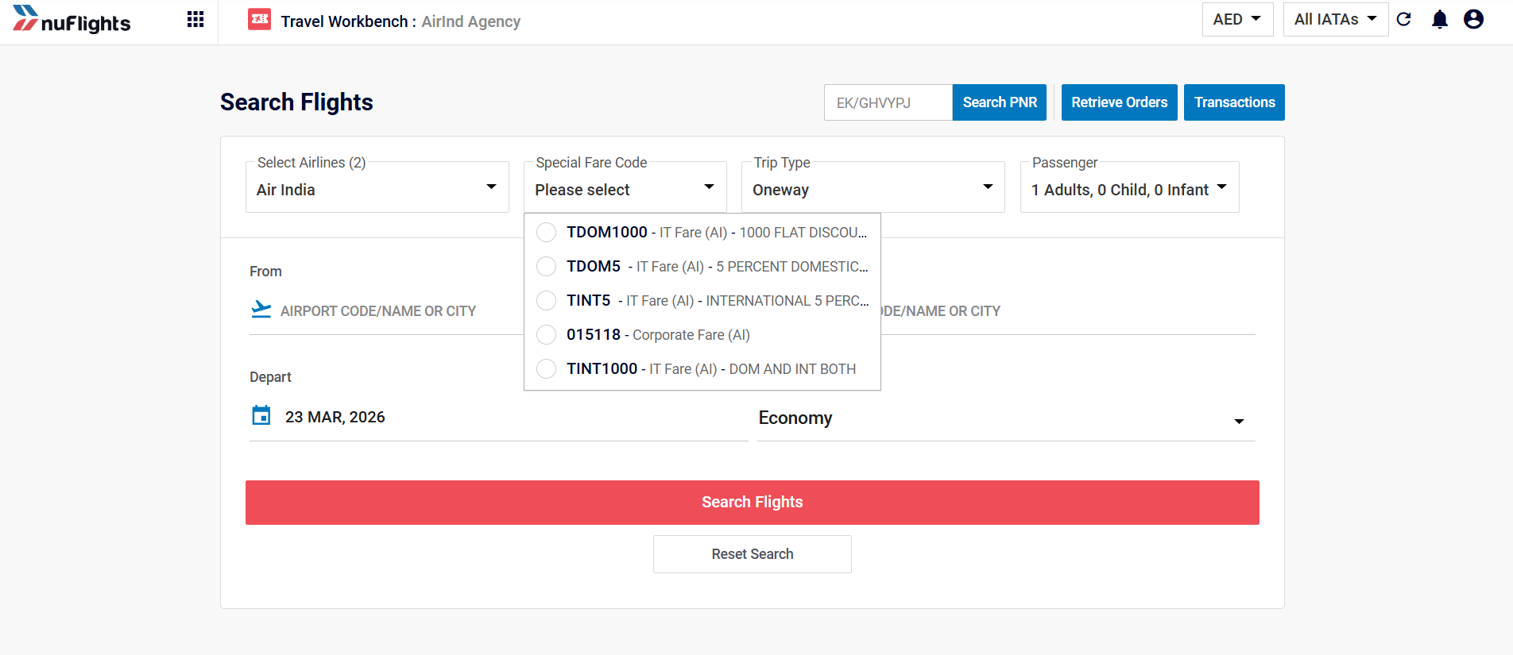The height and width of the screenshot is (655, 1513).
Task: Open the AED currency dropdown
Action: [1237, 19]
